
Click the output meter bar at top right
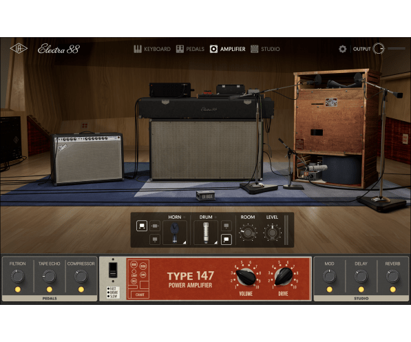397,48
